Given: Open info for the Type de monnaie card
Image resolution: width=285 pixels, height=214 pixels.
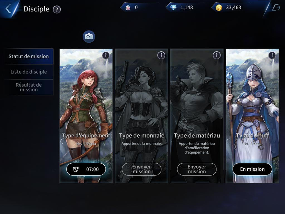Looking at the screenshot, I should (x=161, y=55).
